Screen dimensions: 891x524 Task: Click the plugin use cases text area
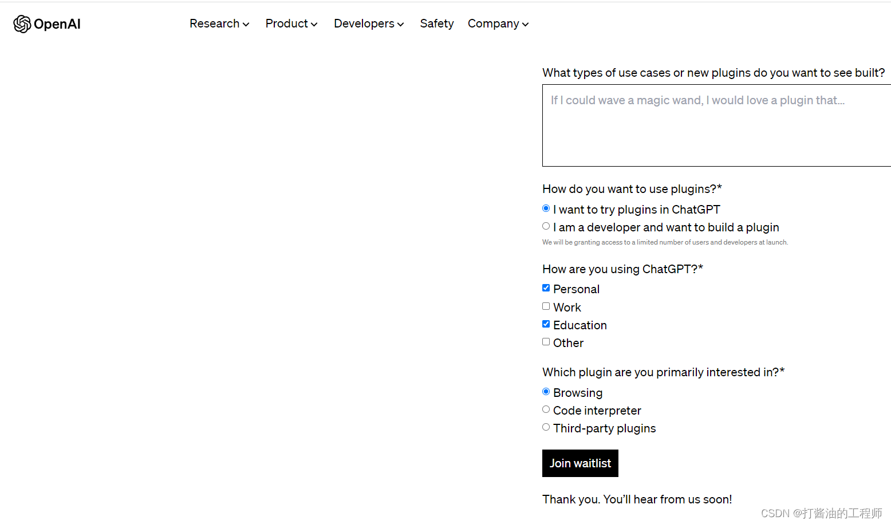click(716, 125)
